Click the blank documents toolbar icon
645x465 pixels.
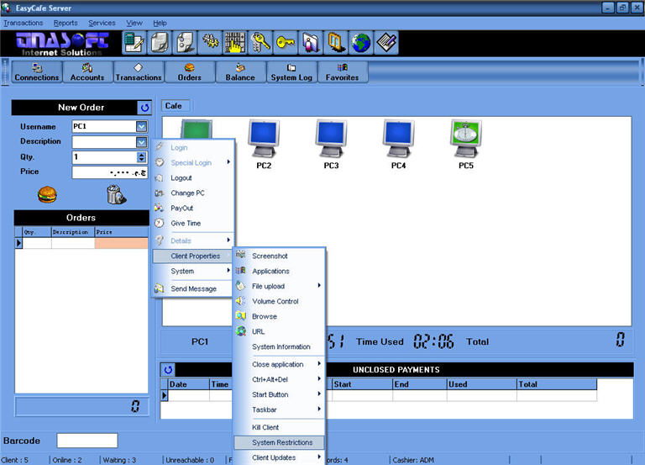coord(160,42)
